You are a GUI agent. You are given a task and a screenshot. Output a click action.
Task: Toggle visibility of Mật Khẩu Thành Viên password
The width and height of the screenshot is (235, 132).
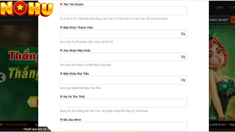(183, 34)
